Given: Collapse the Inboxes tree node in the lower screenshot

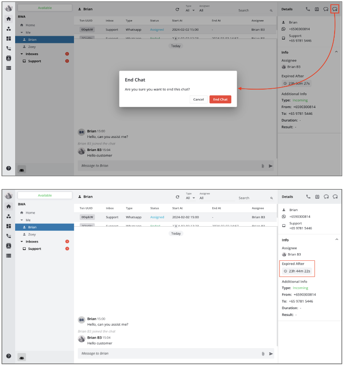Looking at the screenshot, I should pos(21,242).
